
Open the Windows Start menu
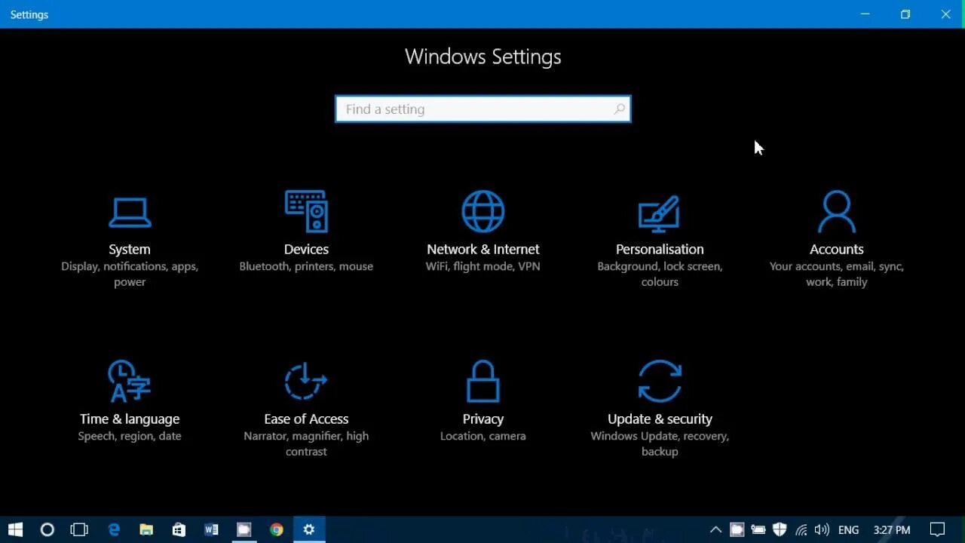[x=15, y=529]
